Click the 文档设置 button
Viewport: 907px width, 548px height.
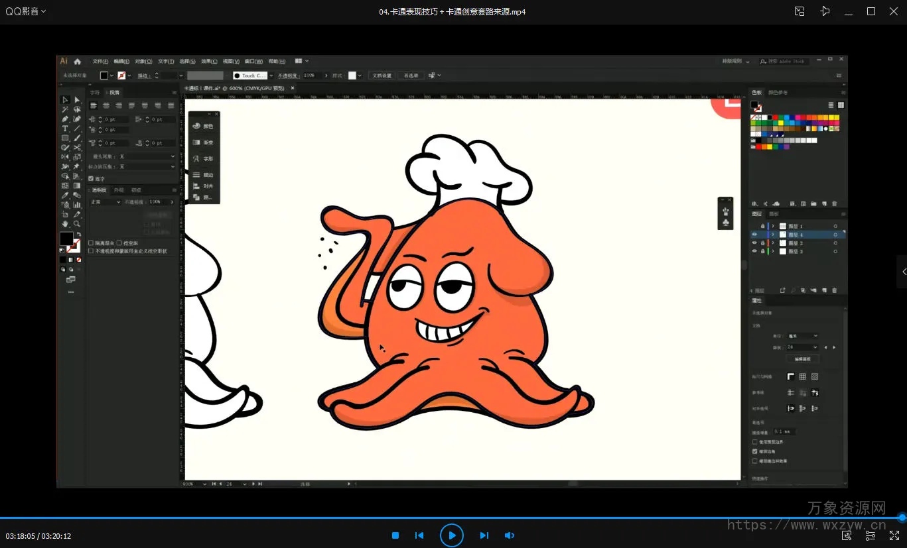tap(382, 76)
